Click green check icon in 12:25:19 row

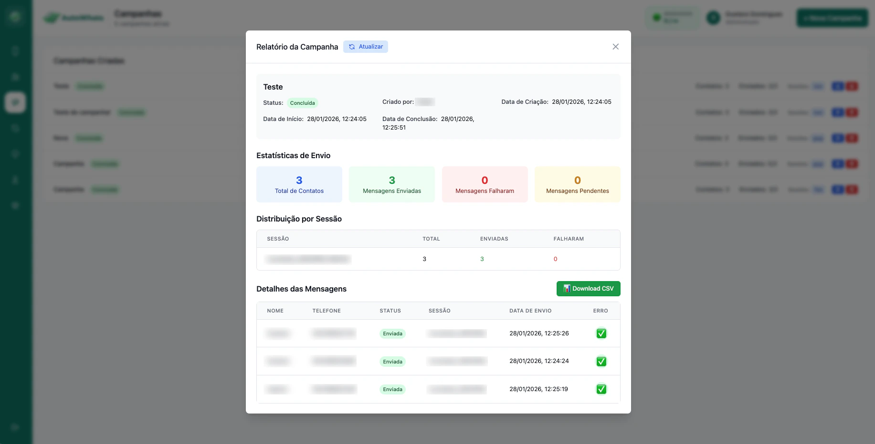(601, 389)
